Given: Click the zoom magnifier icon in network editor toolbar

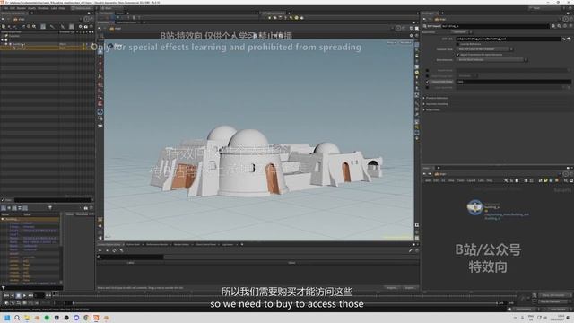Looking at the screenshot, I should [x=566, y=180].
